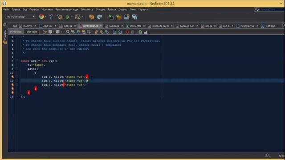Click Find Next Occurrence icon
The height and width of the screenshot is (160, 285).
78,32
